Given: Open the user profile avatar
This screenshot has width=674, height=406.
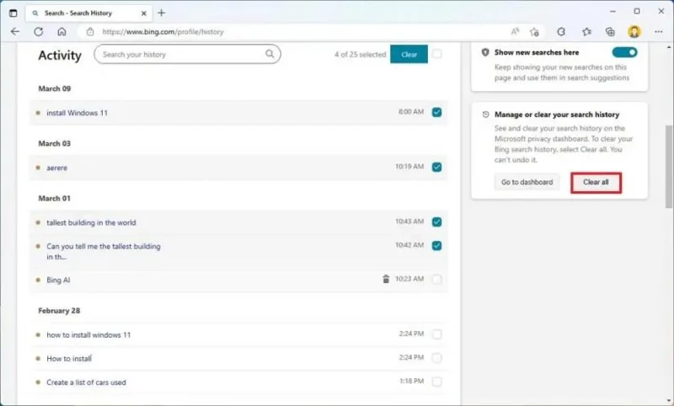Looking at the screenshot, I should point(634,31).
